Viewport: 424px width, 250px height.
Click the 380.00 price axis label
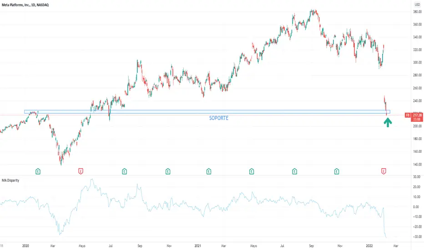[417, 12]
